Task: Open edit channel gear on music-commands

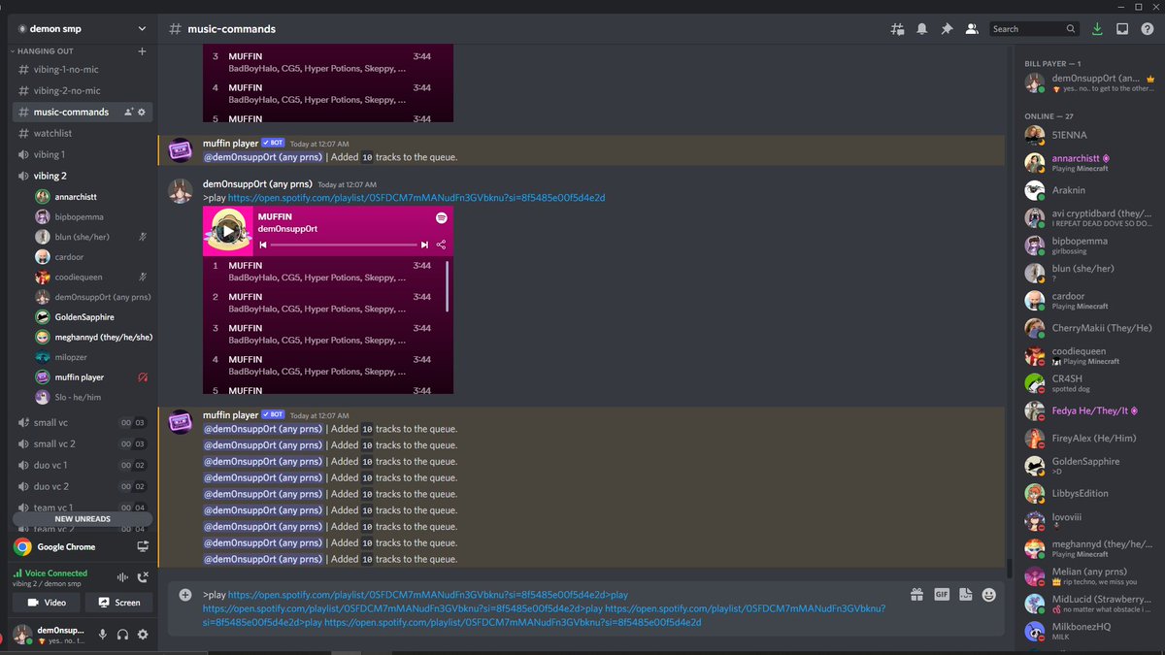Action: pos(142,112)
